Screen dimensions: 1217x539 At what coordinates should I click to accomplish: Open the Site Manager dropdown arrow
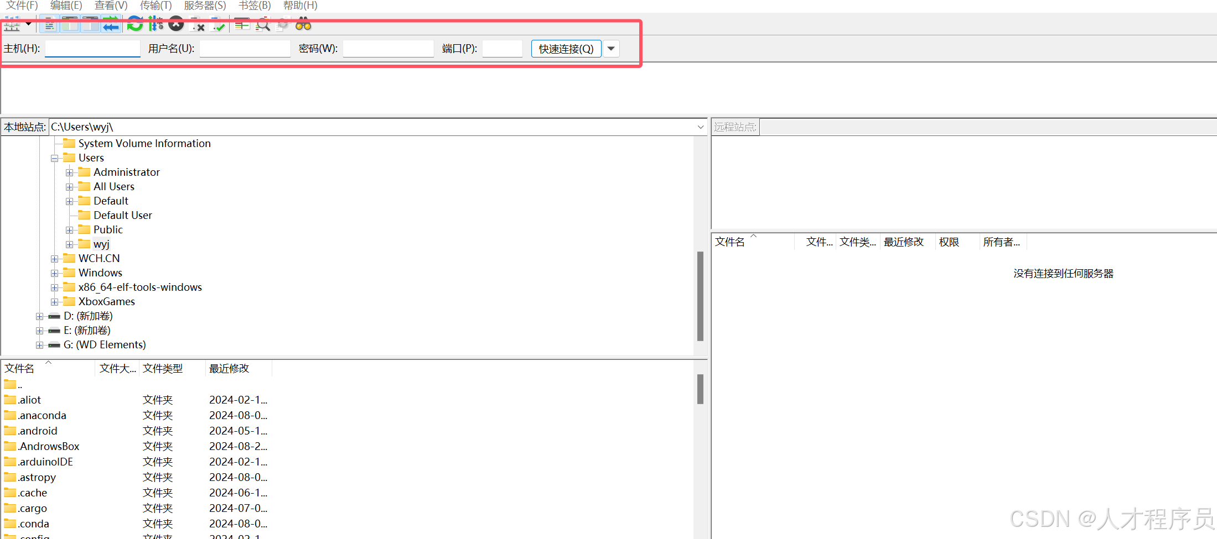click(x=28, y=24)
